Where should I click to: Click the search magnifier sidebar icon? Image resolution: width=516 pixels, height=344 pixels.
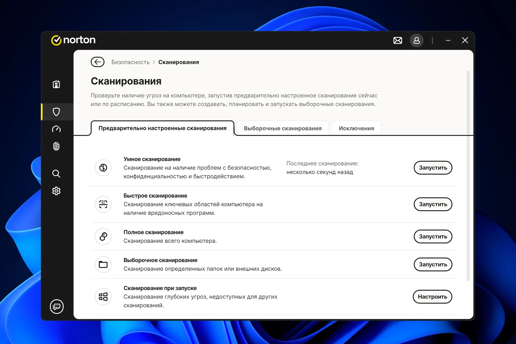point(56,173)
